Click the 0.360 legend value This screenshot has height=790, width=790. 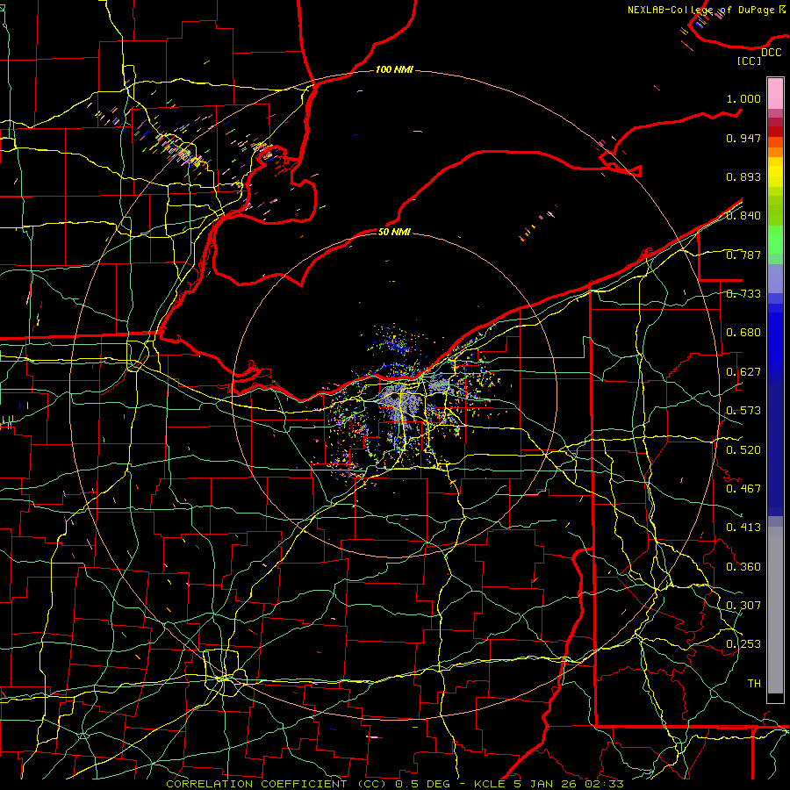(x=743, y=567)
